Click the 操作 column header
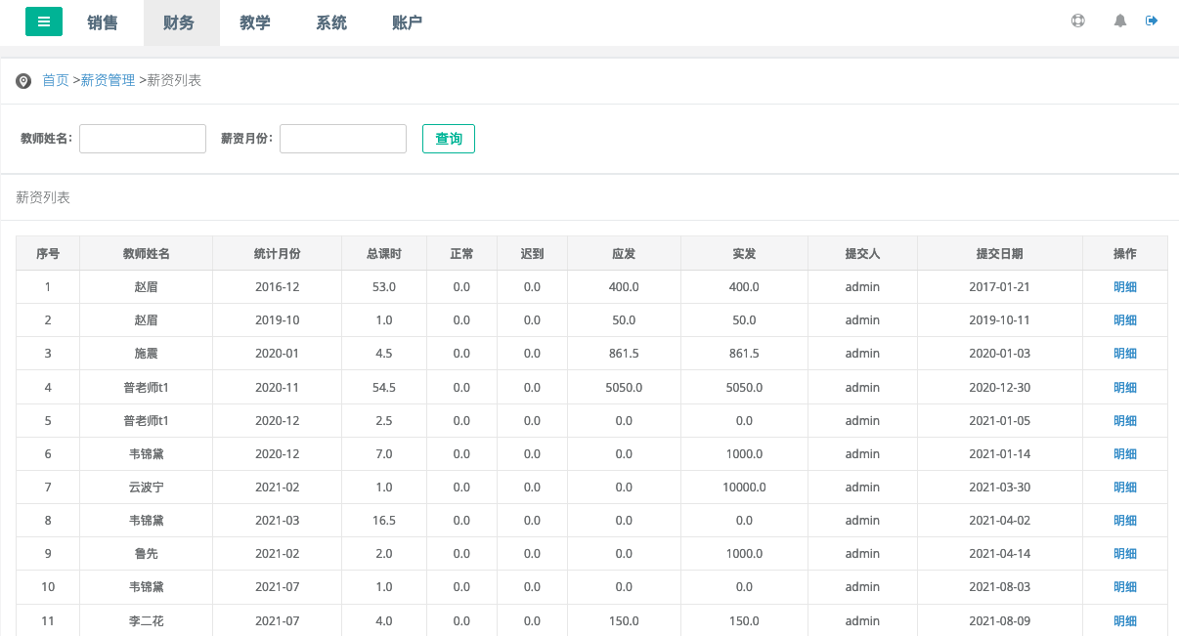This screenshot has height=636, width=1179. pos(1125,254)
